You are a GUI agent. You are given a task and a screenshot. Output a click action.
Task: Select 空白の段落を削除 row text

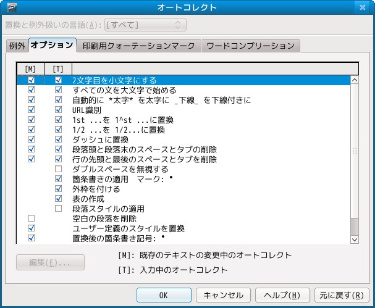[x=104, y=219]
